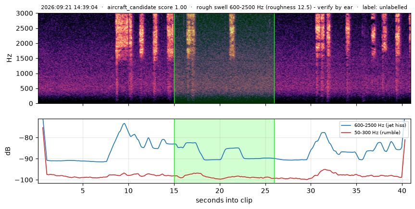The height and width of the screenshot is (209, 415).
Task: Click the 40 seconds x-axis tick label
Action: 402,190
